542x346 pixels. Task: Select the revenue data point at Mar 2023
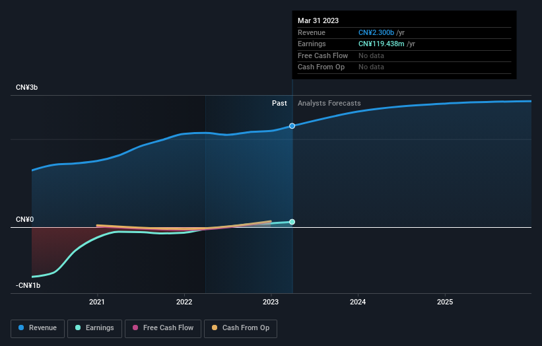tap(292, 126)
